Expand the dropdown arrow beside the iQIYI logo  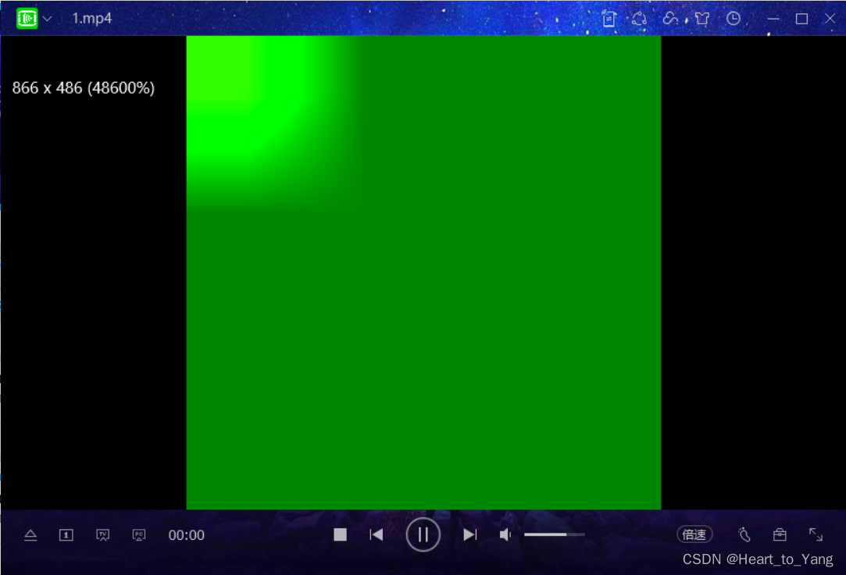(x=48, y=19)
